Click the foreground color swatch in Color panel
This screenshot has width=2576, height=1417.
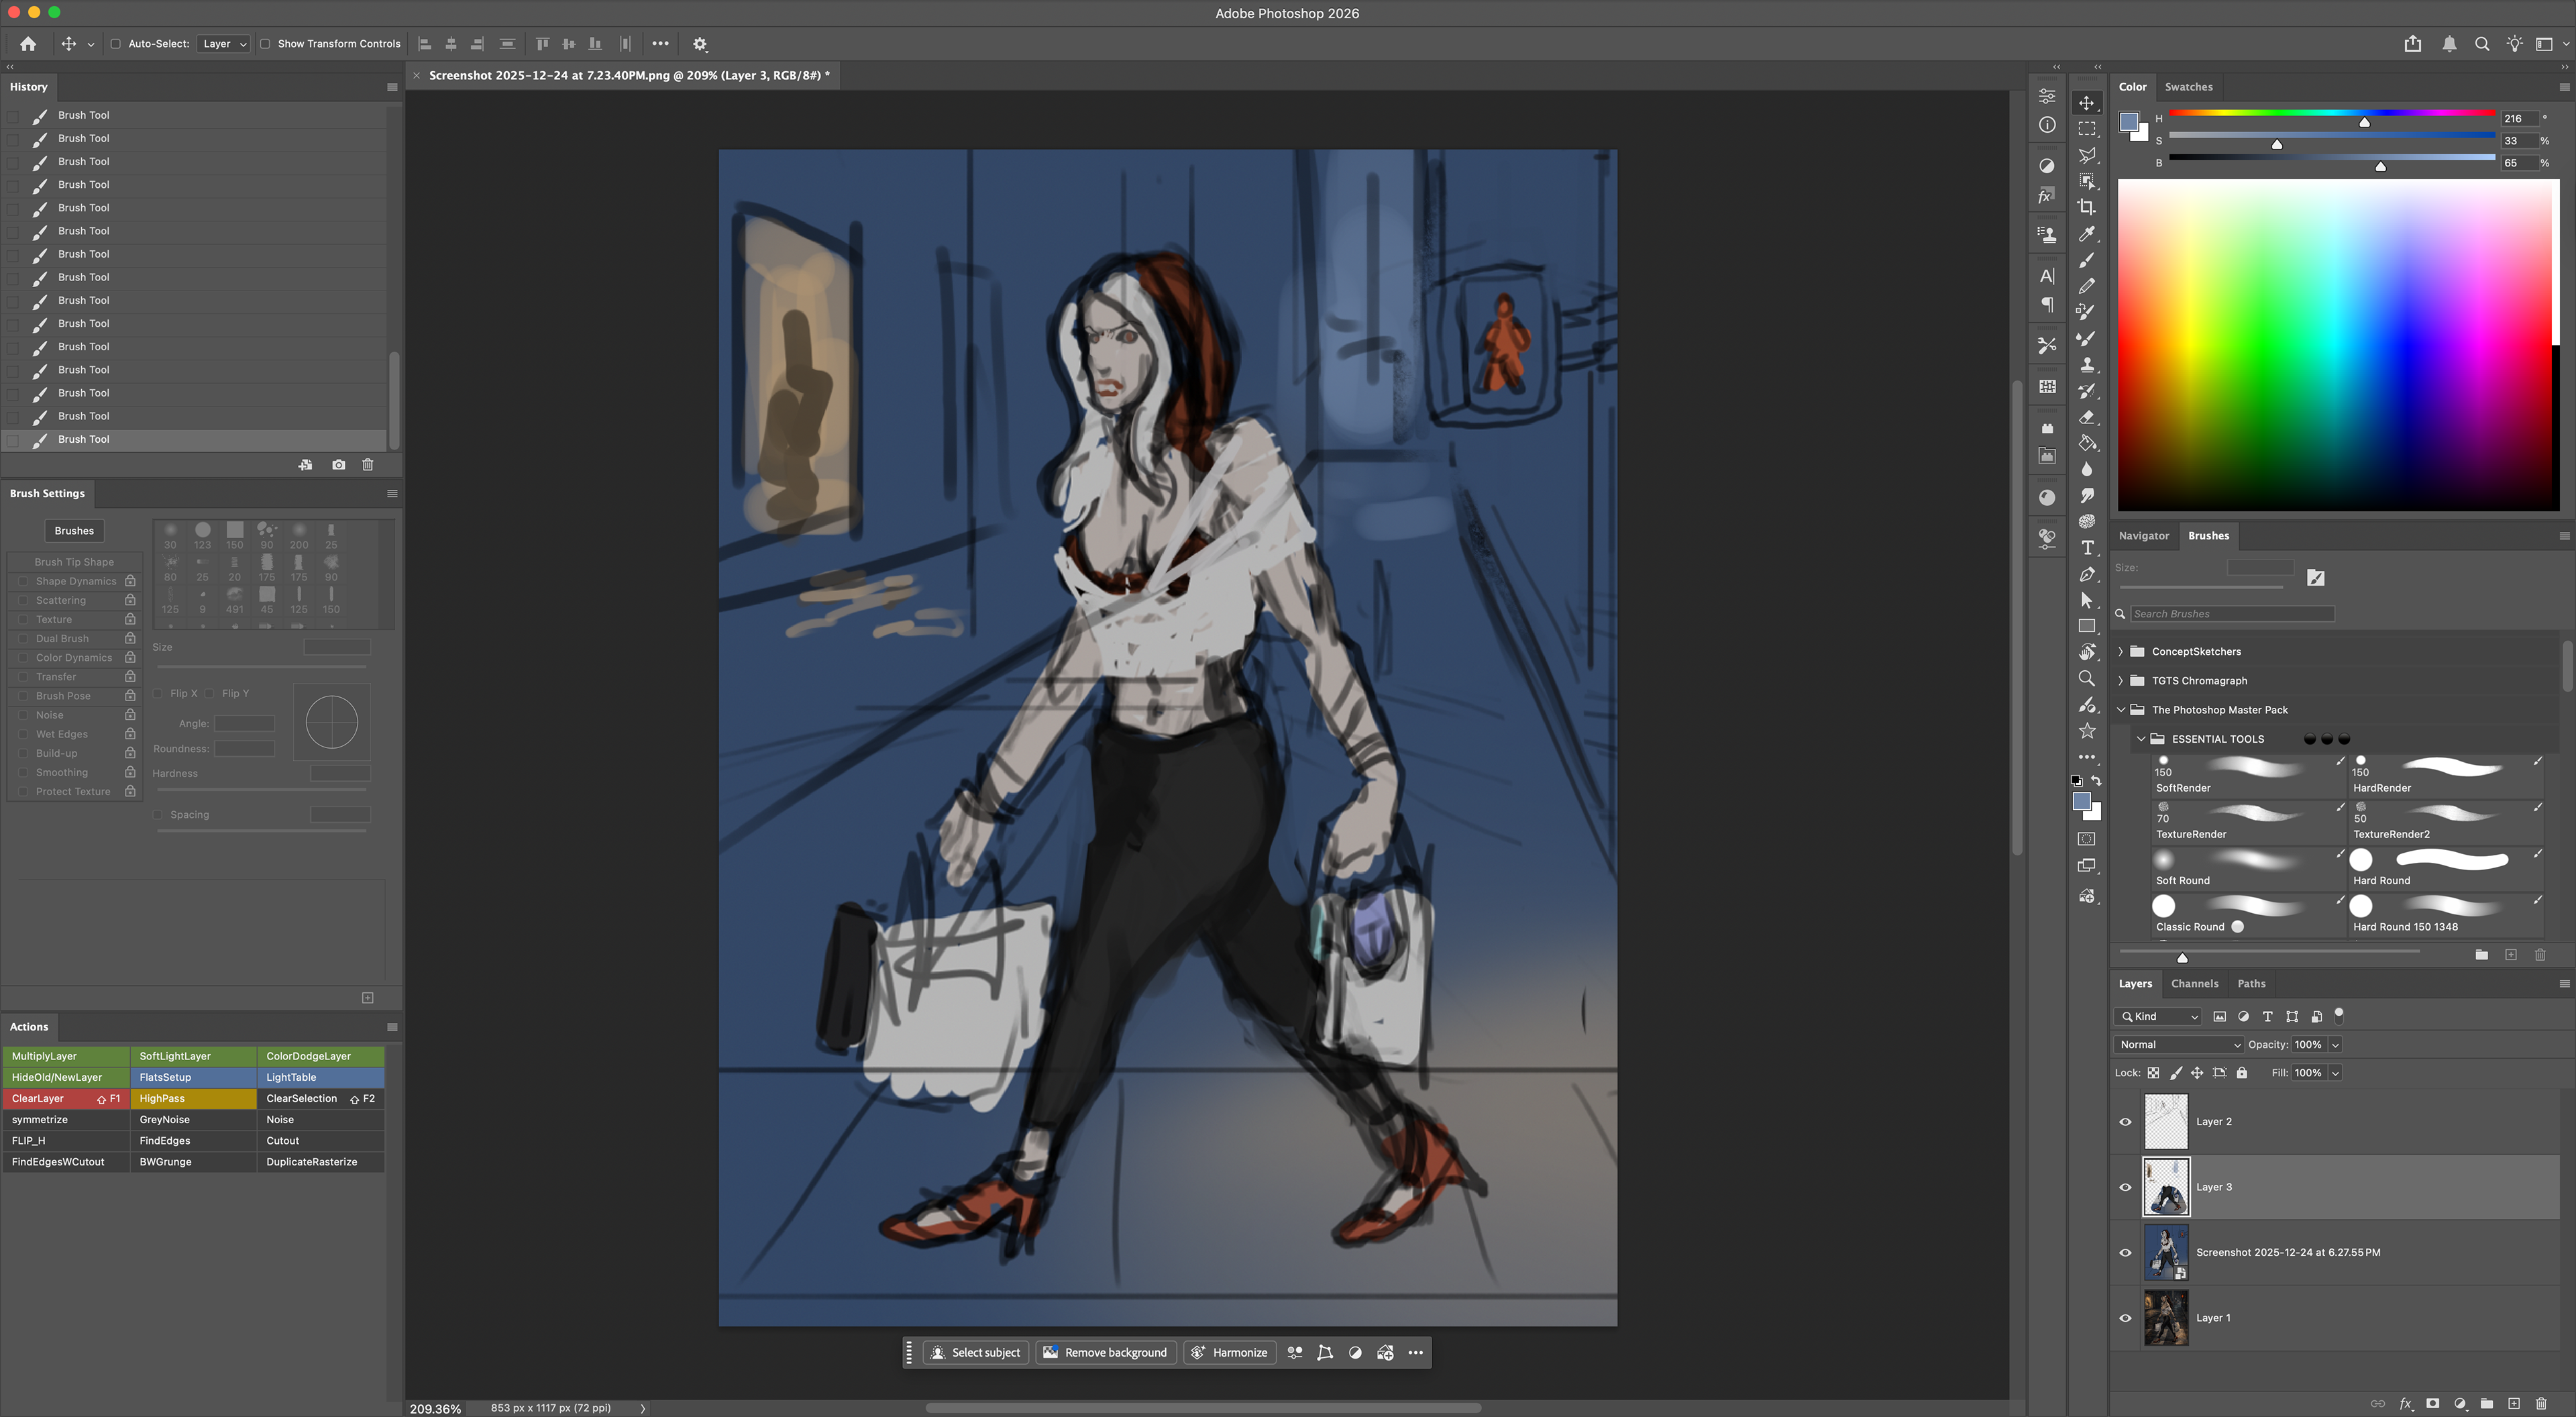point(2128,122)
